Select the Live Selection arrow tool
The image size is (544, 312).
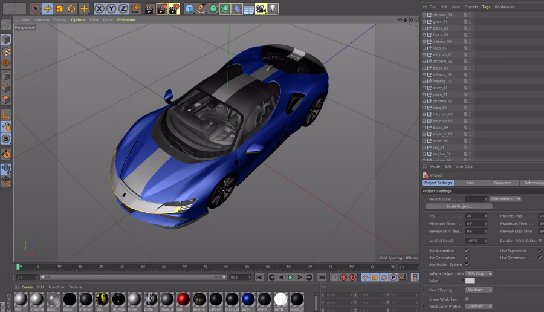pyautogui.click(x=36, y=8)
